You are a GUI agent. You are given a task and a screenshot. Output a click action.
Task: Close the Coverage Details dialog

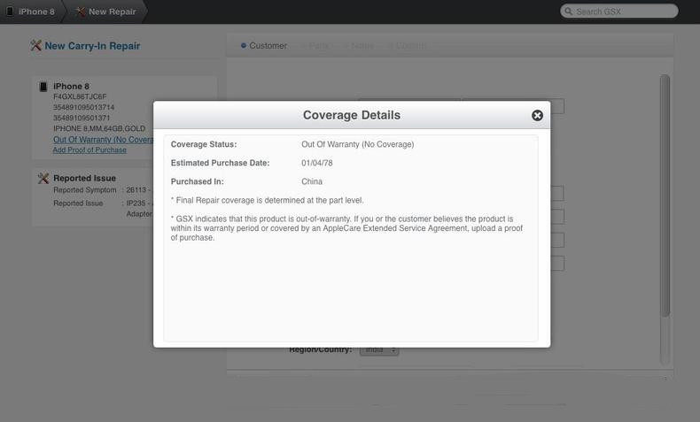tap(537, 115)
